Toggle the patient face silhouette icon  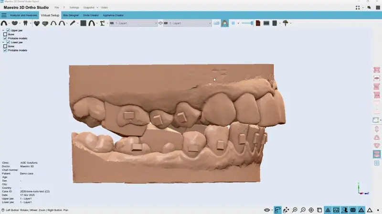click(344, 210)
